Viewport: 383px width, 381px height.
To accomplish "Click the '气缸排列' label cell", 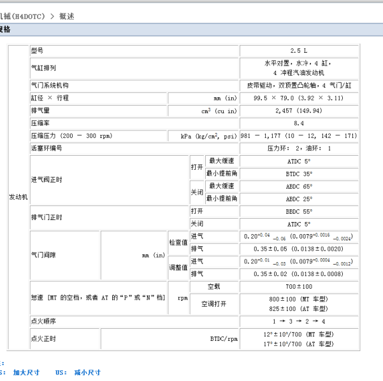I will point(134,68).
